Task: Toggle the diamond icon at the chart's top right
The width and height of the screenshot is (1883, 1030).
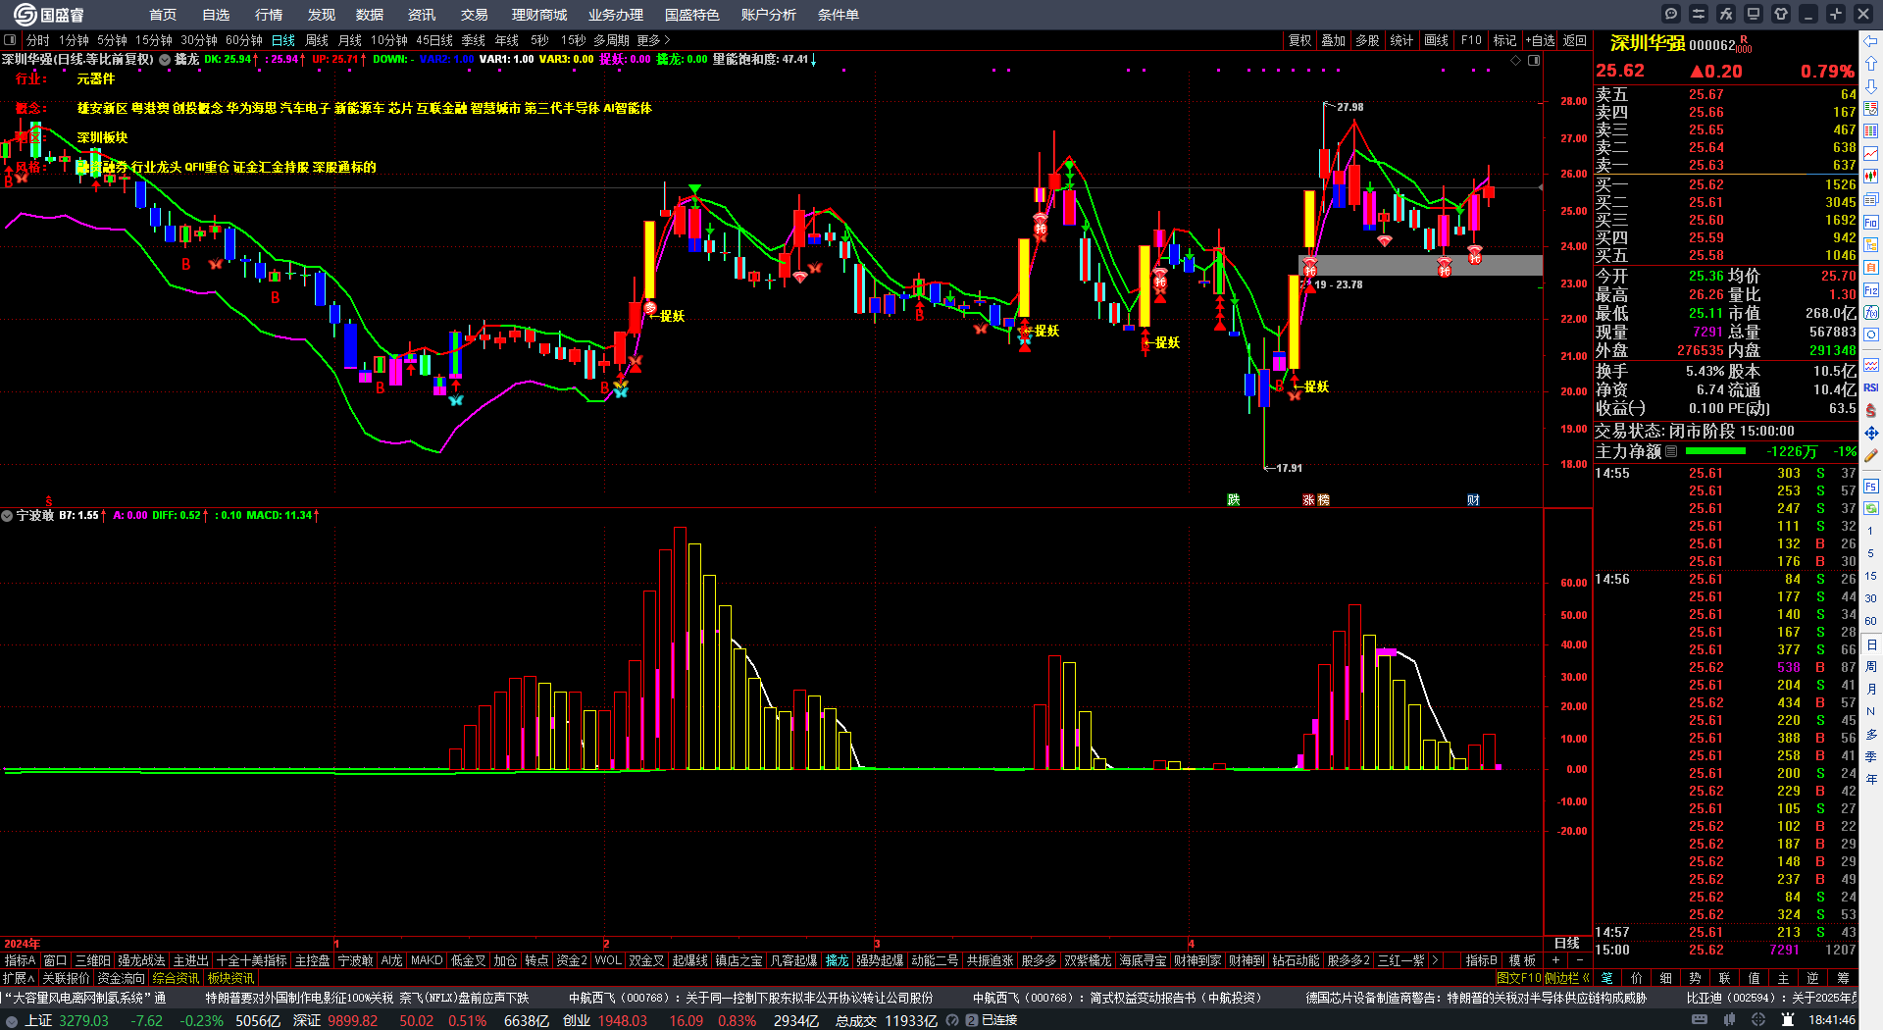Action: [1516, 60]
